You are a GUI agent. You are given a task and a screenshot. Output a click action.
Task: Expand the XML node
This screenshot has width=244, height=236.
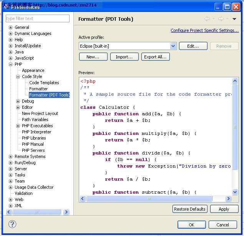click(10, 206)
